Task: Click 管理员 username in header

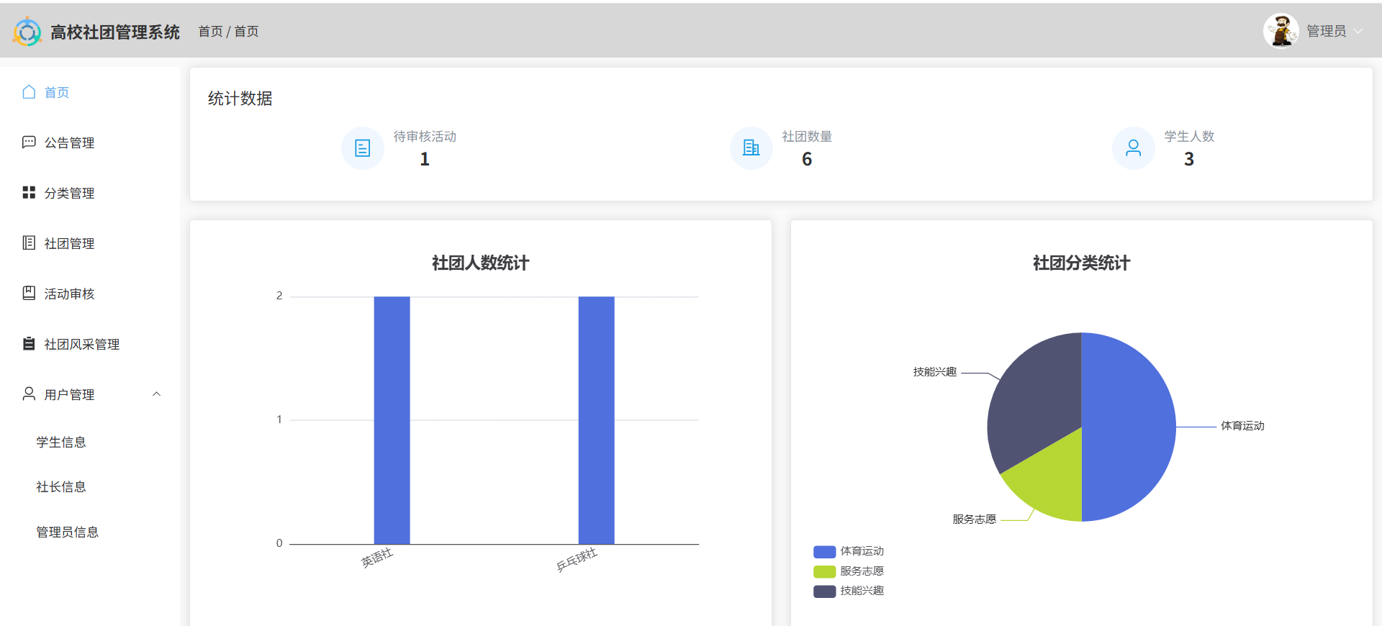Action: coord(1326,31)
